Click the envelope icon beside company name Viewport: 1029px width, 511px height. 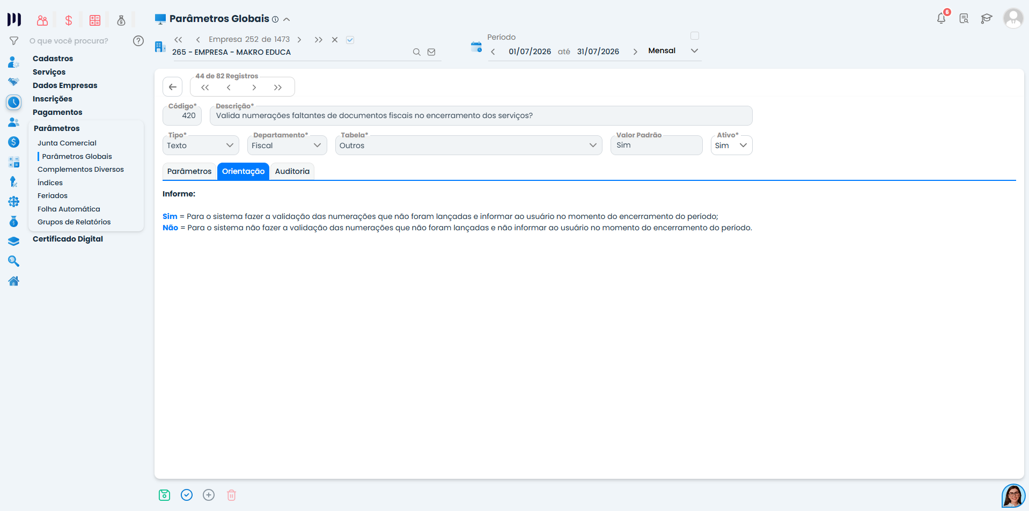pyautogui.click(x=431, y=52)
